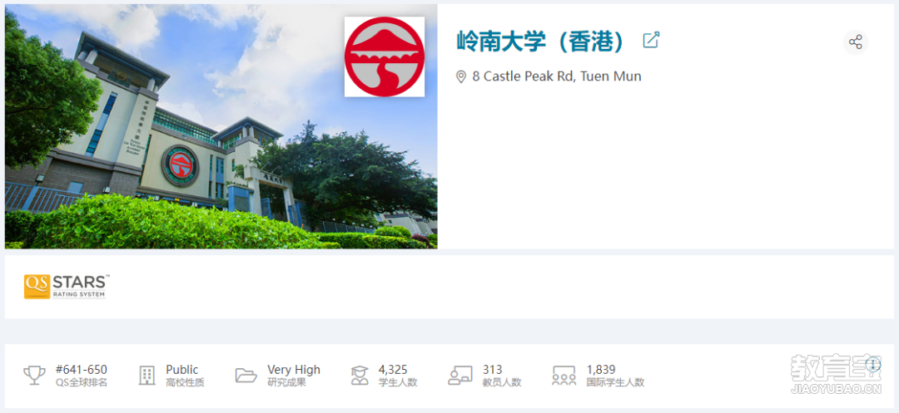Click the graduate icon for student count
Screen dimensions: 899x413
coord(360,376)
